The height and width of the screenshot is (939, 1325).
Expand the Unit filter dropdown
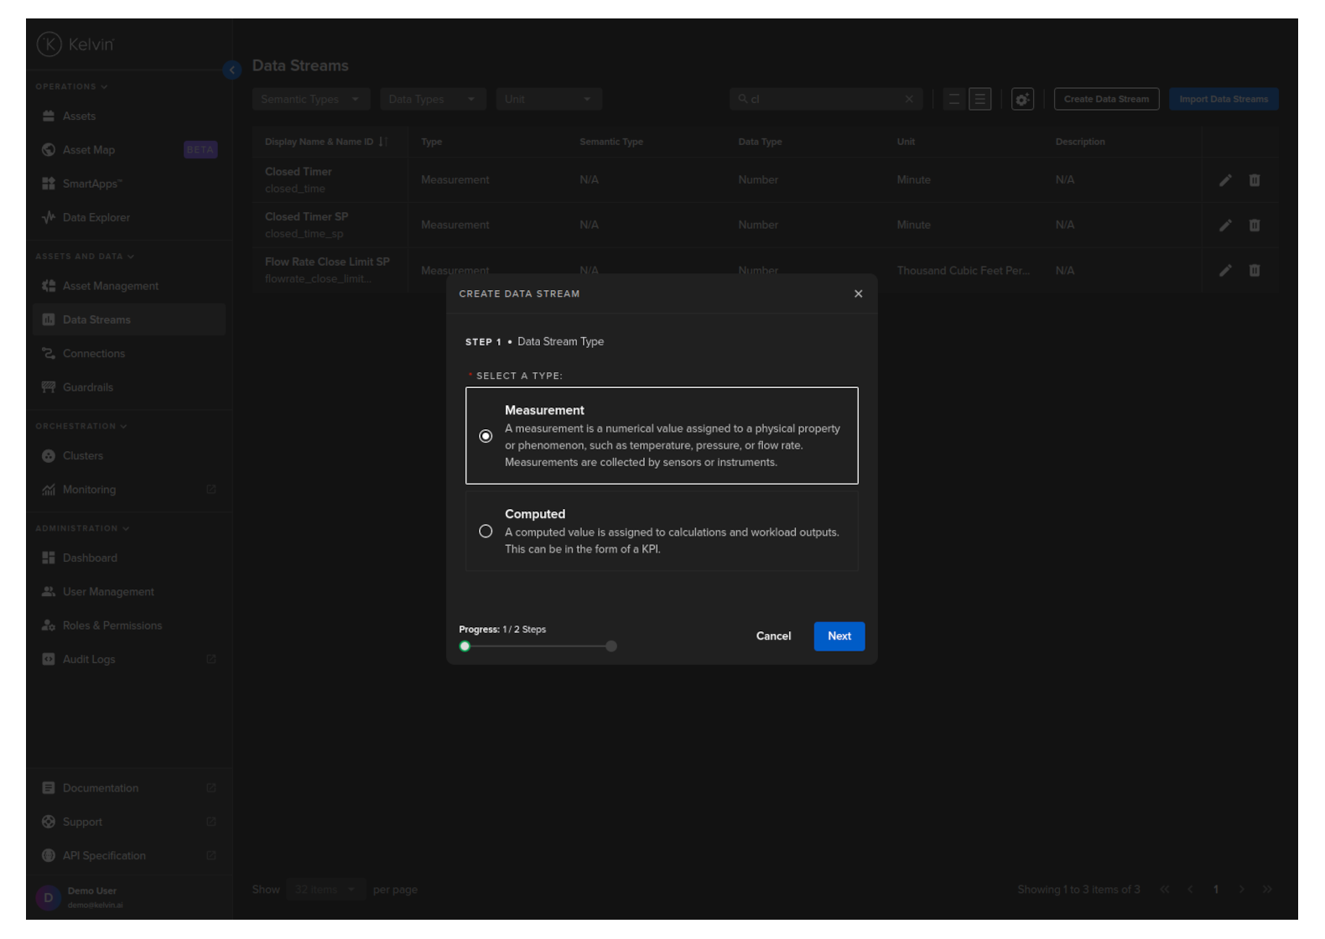[x=548, y=99]
